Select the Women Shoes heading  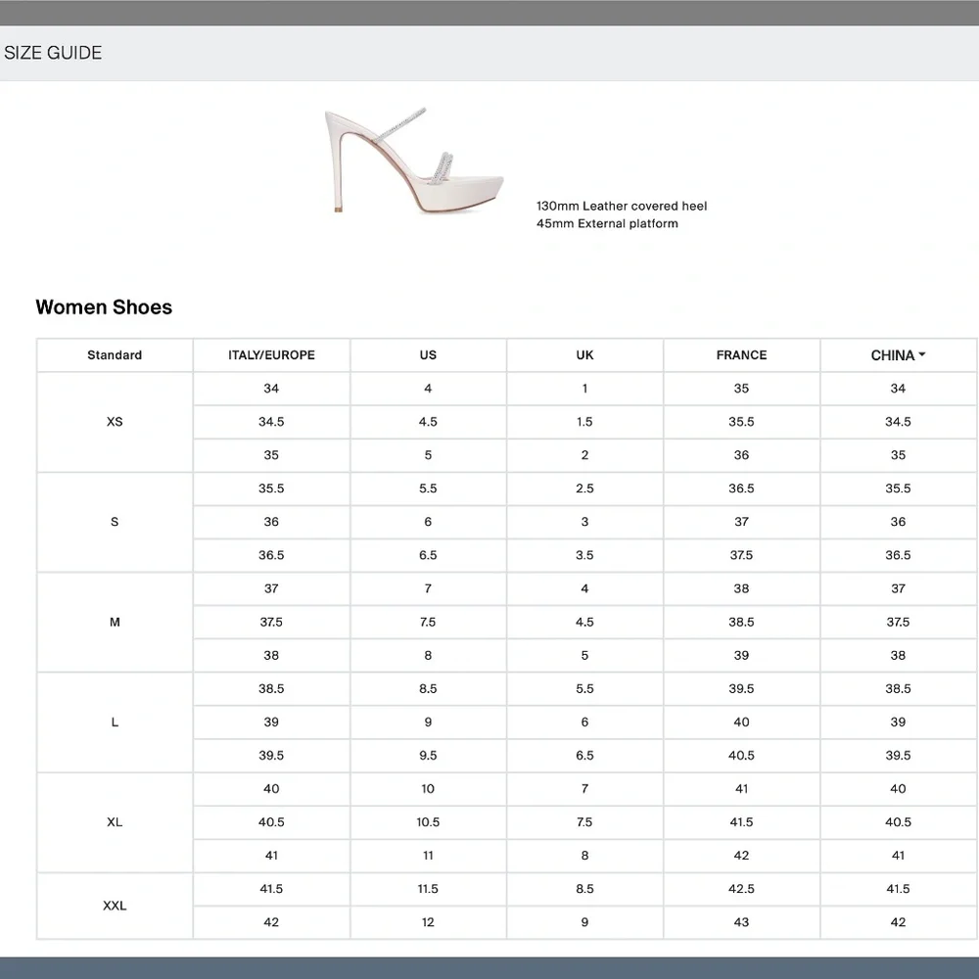[104, 307]
